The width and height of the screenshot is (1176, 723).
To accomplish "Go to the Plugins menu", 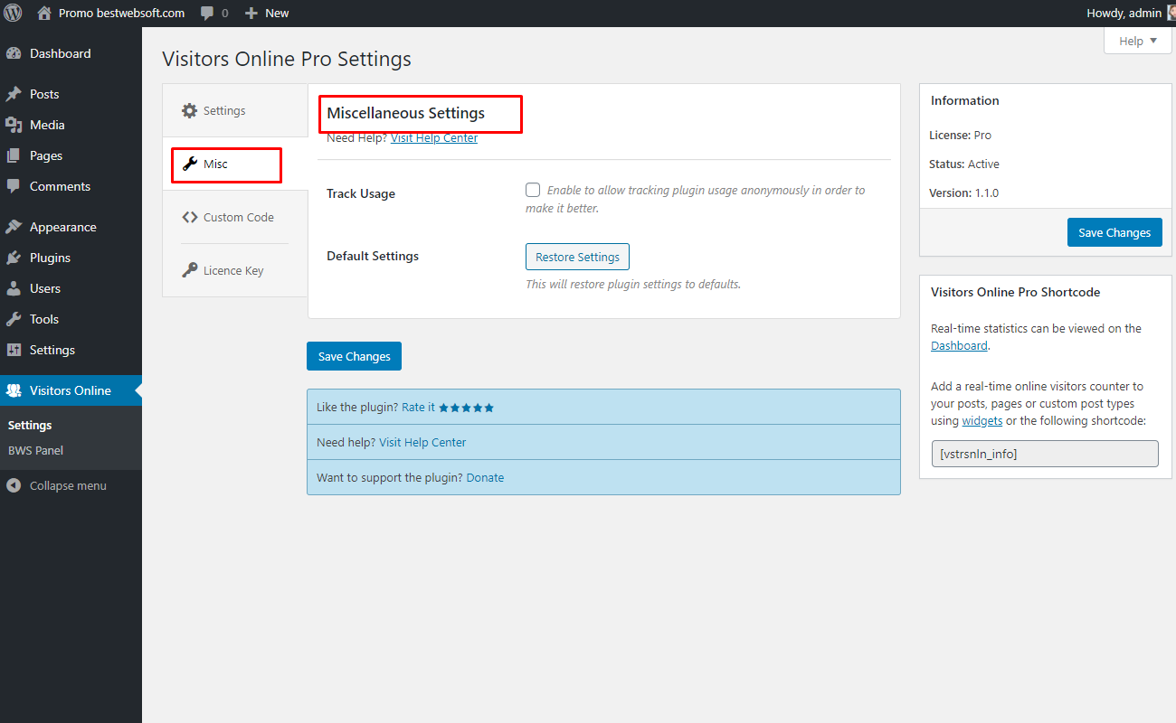I will pos(71,258).
